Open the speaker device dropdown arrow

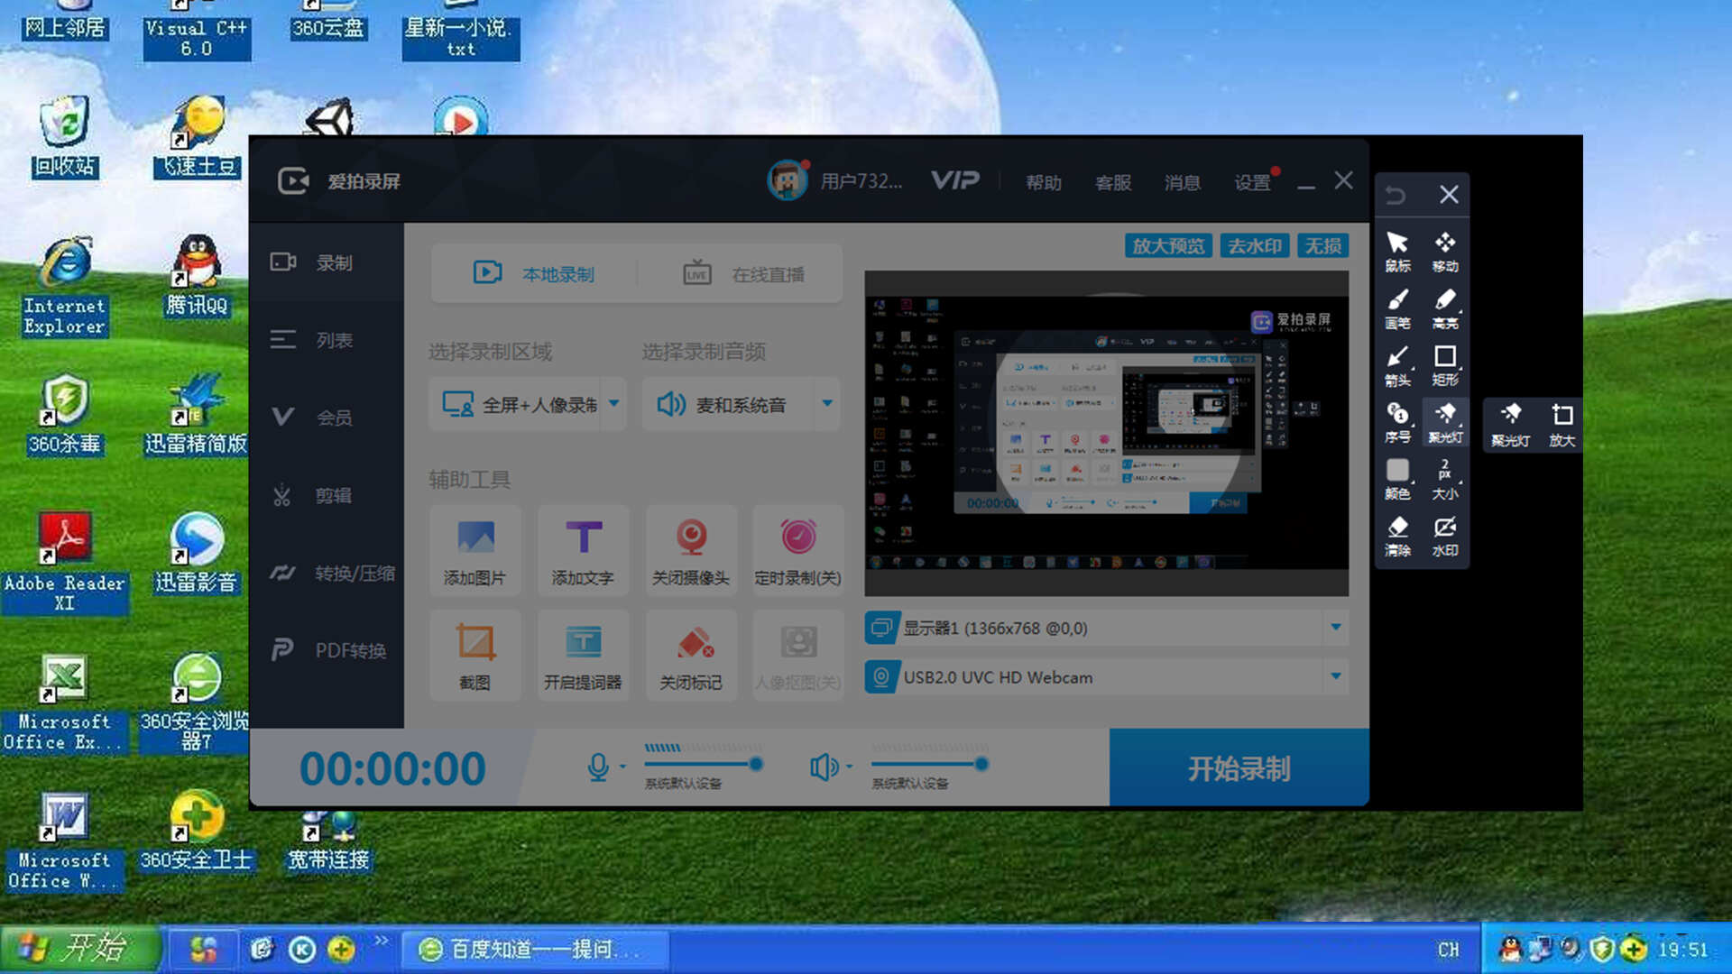850,767
